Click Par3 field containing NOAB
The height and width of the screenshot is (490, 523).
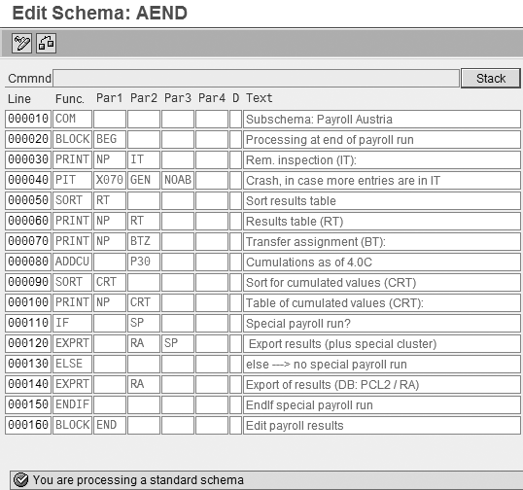[178, 180]
